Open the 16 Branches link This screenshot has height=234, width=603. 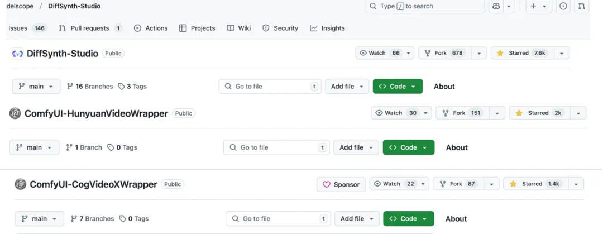click(90, 86)
